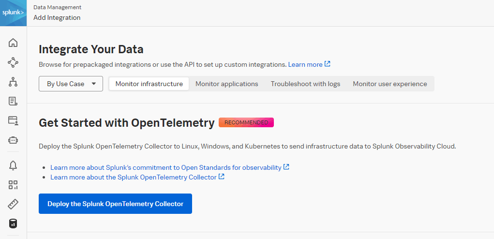494x239 pixels.
Task: Switch to Monitor user experience tab
Action: point(390,84)
